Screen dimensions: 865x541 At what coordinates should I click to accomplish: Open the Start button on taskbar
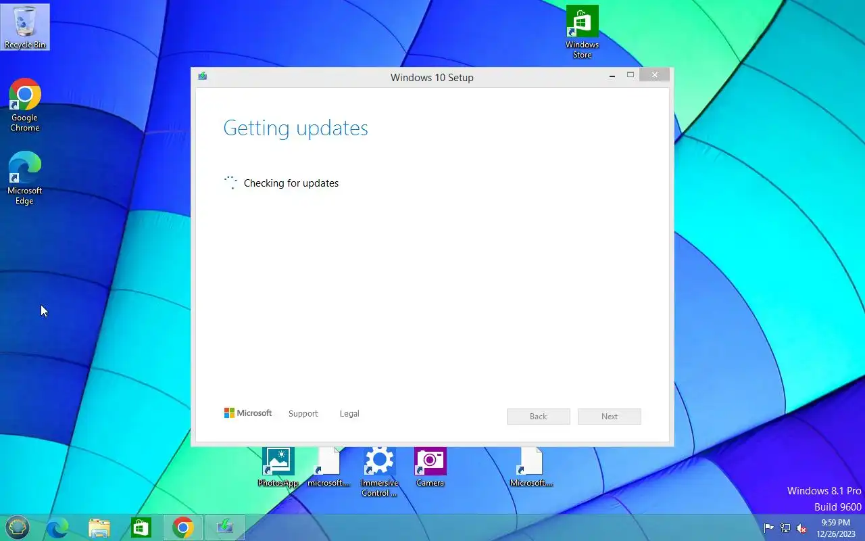coord(18,527)
